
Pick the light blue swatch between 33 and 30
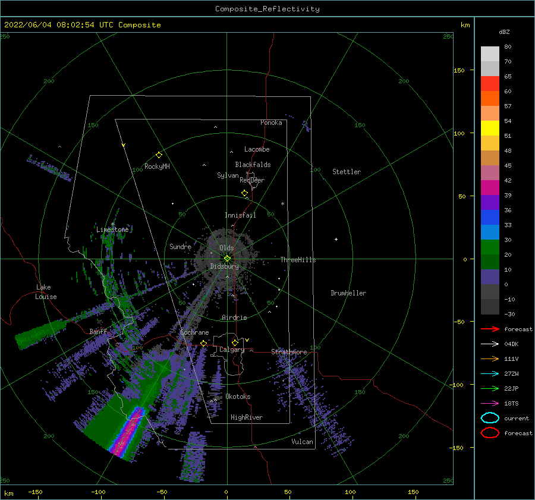point(490,232)
